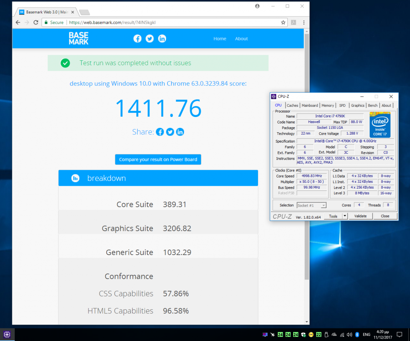Viewport: 410px width, 341px height.
Task: Click the ENG language indicator
Action: point(366,334)
